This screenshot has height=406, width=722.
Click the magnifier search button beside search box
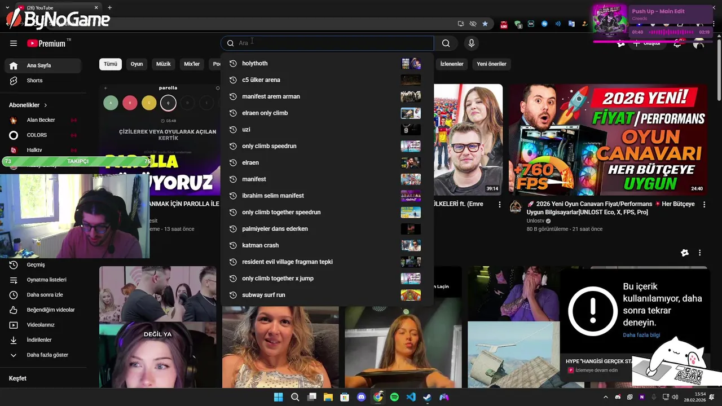pos(446,43)
